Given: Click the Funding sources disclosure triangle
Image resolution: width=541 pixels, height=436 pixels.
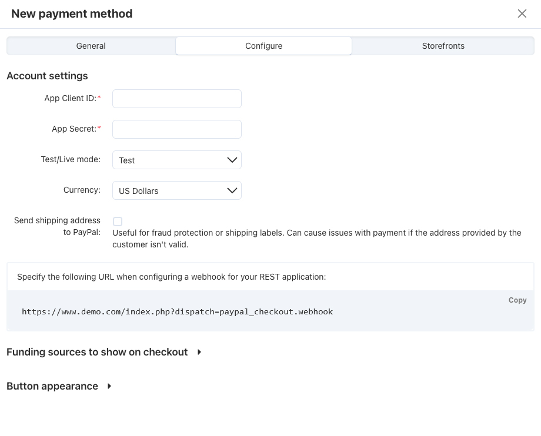Looking at the screenshot, I should [x=198, y=352].
